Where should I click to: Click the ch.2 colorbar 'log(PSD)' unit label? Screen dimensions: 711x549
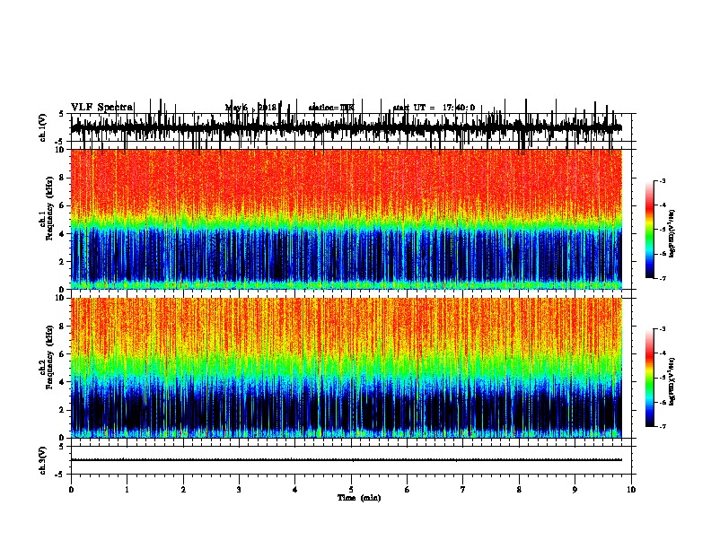671,381
